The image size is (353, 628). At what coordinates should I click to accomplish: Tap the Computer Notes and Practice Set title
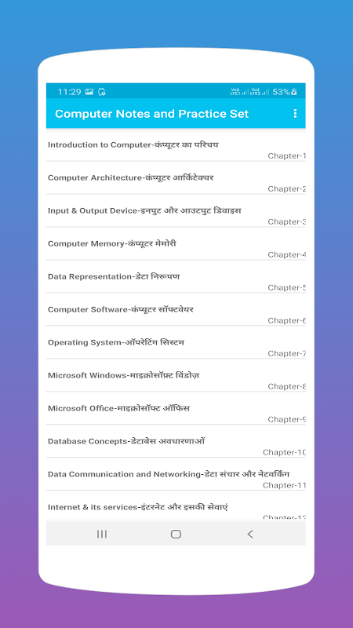pyautogui.click(x=151, y=114)
